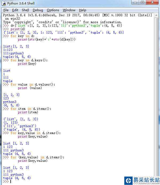The width and height of the screenshot is (160, 185).
Task: Open the Edit menu
Action: click(x=15, y=10)
